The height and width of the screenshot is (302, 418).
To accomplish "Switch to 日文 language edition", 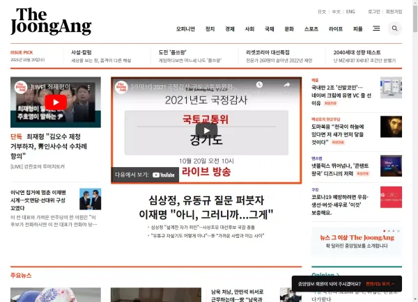I will [x=322, y=12].
